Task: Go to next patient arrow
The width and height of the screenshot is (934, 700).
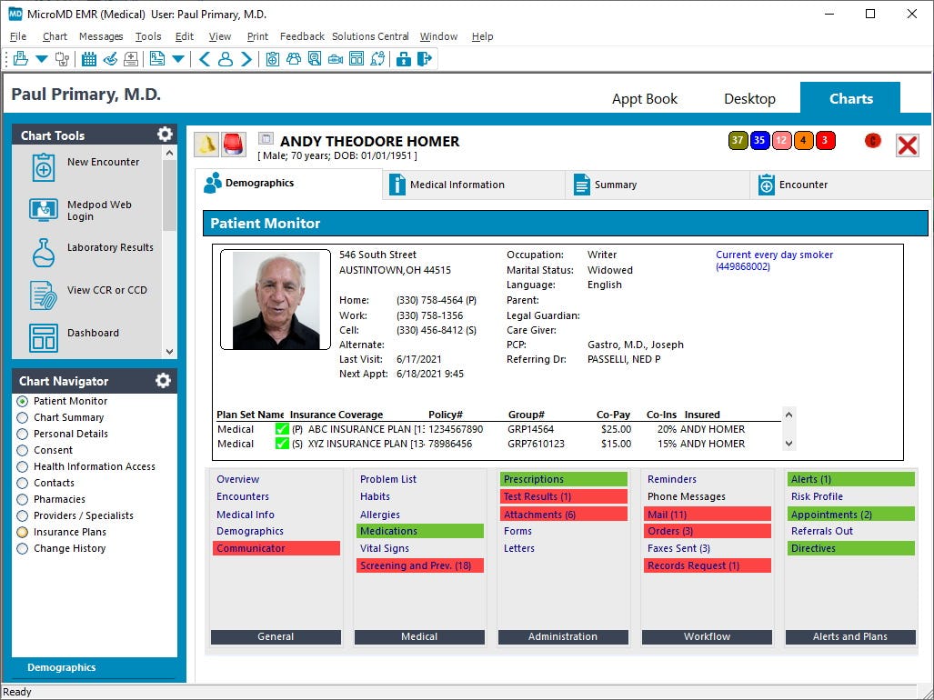Action: [246, 59]
